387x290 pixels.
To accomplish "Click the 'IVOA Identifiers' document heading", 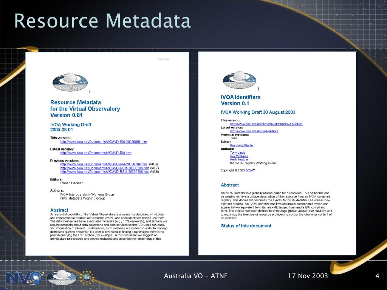I will click(241, 97).
